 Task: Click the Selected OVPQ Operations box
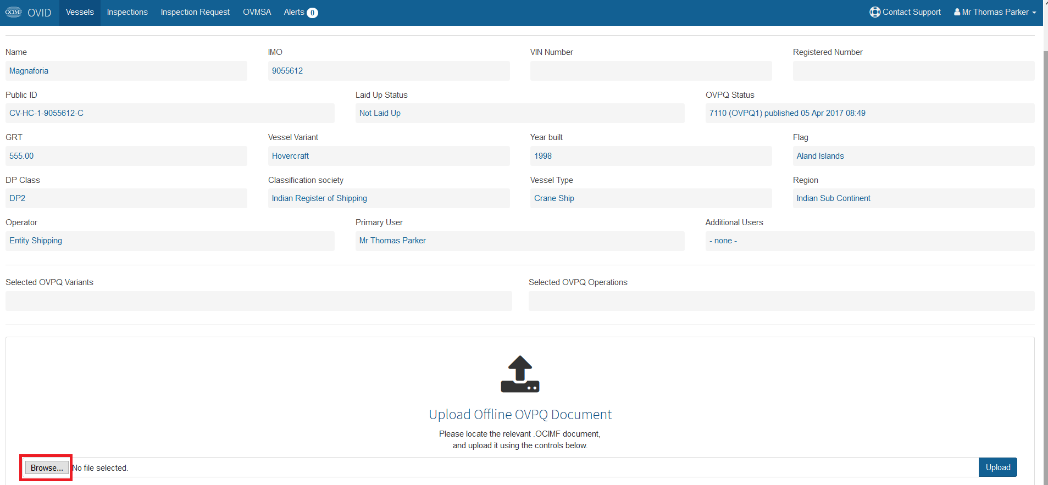click(781, 301)
